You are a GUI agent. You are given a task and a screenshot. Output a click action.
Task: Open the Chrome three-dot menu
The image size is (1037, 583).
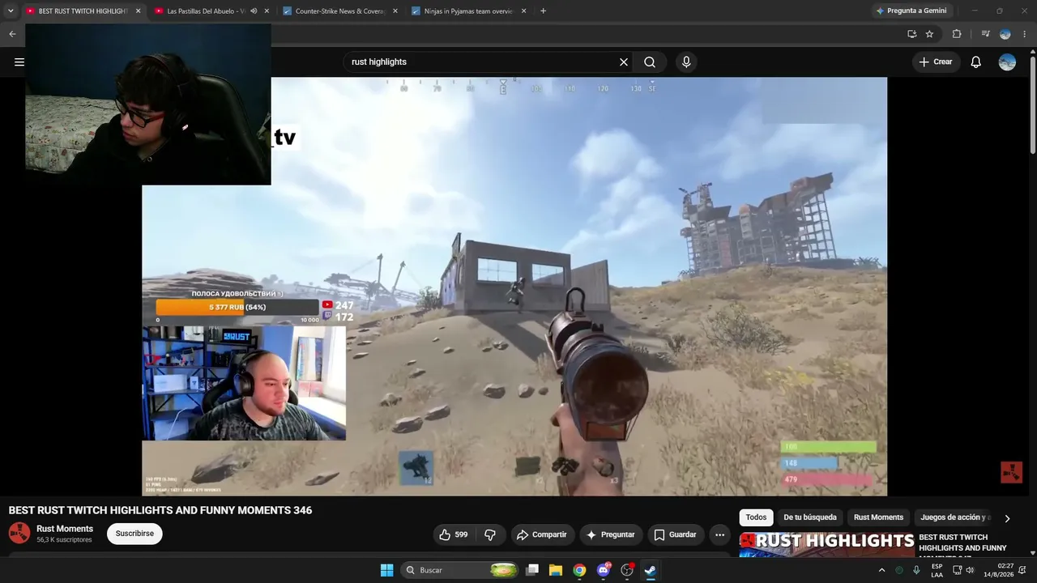[1024, 34]
